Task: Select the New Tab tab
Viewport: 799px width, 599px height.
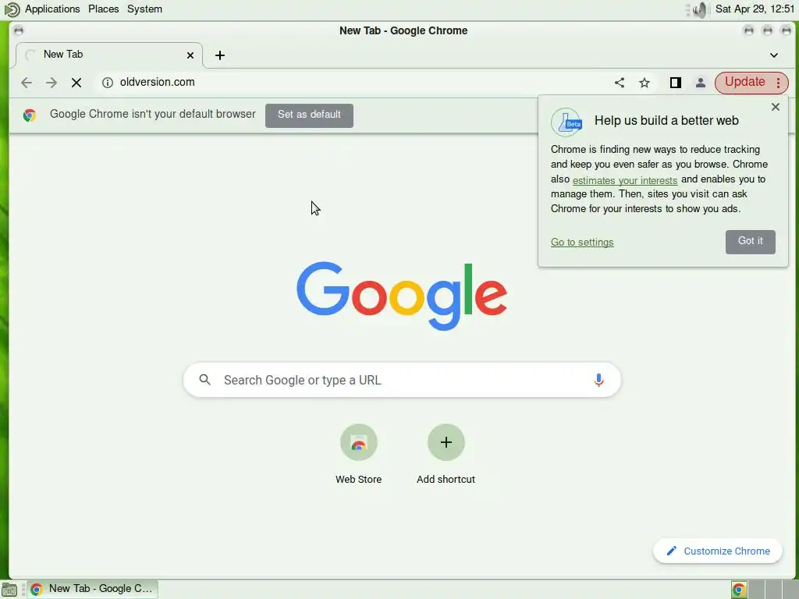Action: click(x=108, y=55)
